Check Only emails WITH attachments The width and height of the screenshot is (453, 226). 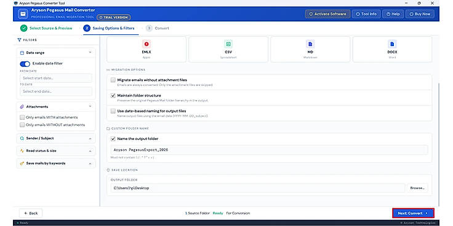22,117
